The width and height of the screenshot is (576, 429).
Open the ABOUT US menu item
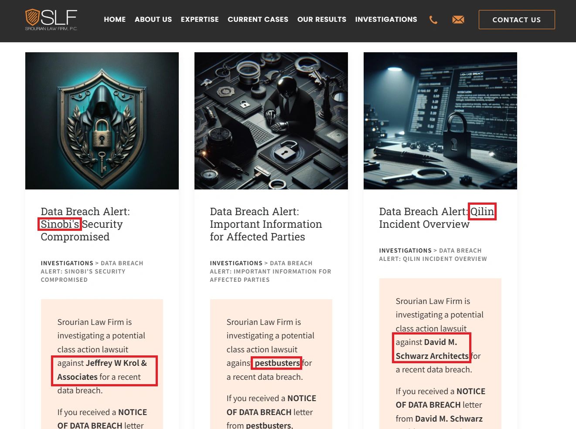click(x=153, y=20)
